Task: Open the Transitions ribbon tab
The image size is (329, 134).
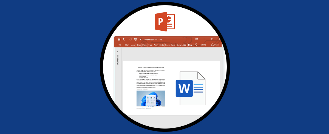Action: tap(150, 45)
